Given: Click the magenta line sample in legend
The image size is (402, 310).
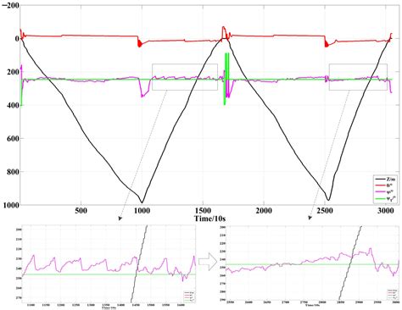Looking at the screenshot, I should [x=380, y=191].
